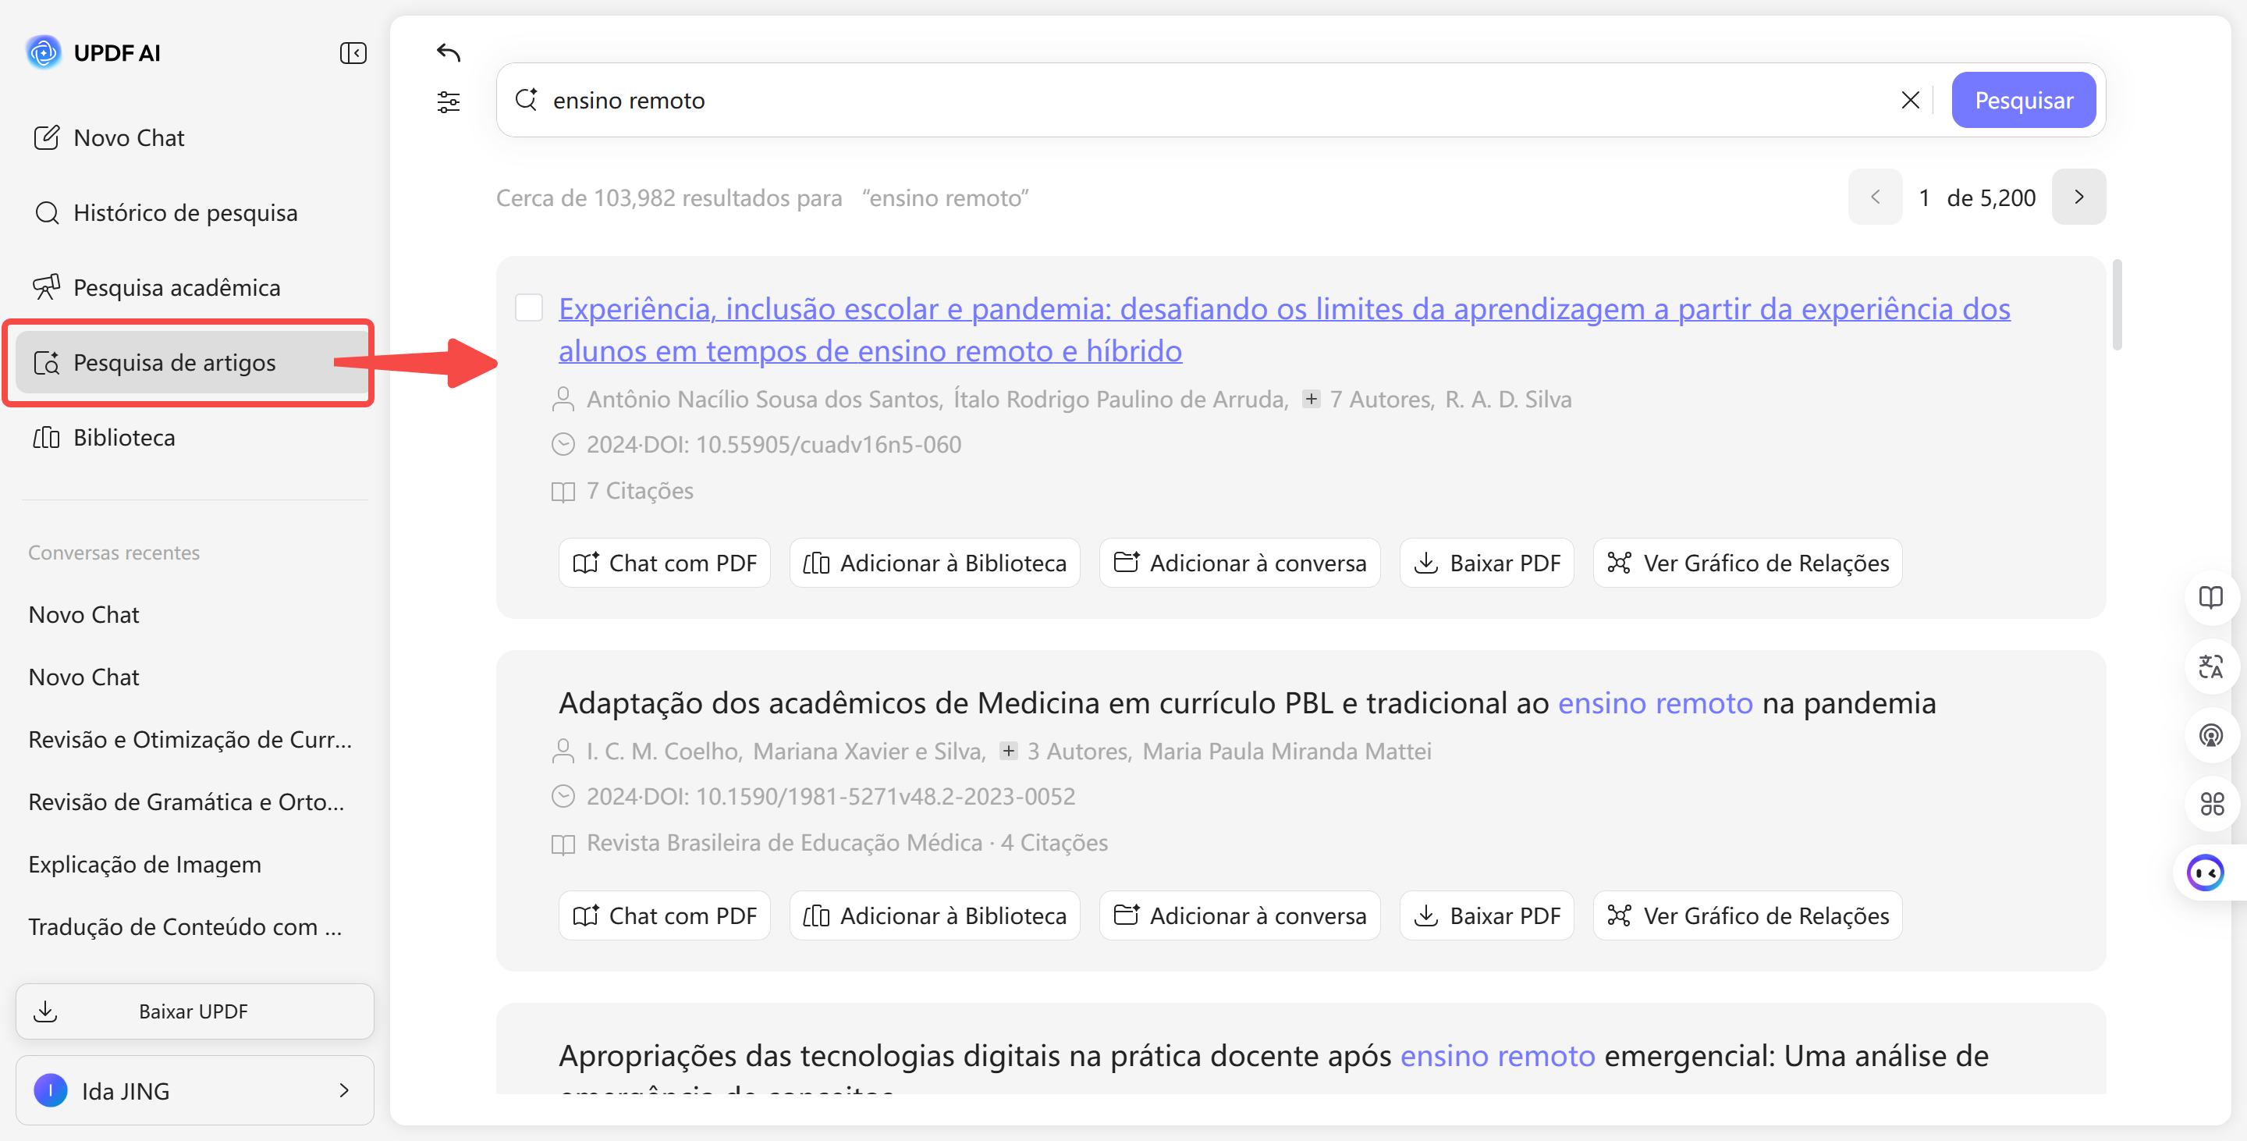The width and height of the screenshot is (2247, 1141).
Task: Open the AI assistant mascot icon
Action: click(x=2205, y=873)
